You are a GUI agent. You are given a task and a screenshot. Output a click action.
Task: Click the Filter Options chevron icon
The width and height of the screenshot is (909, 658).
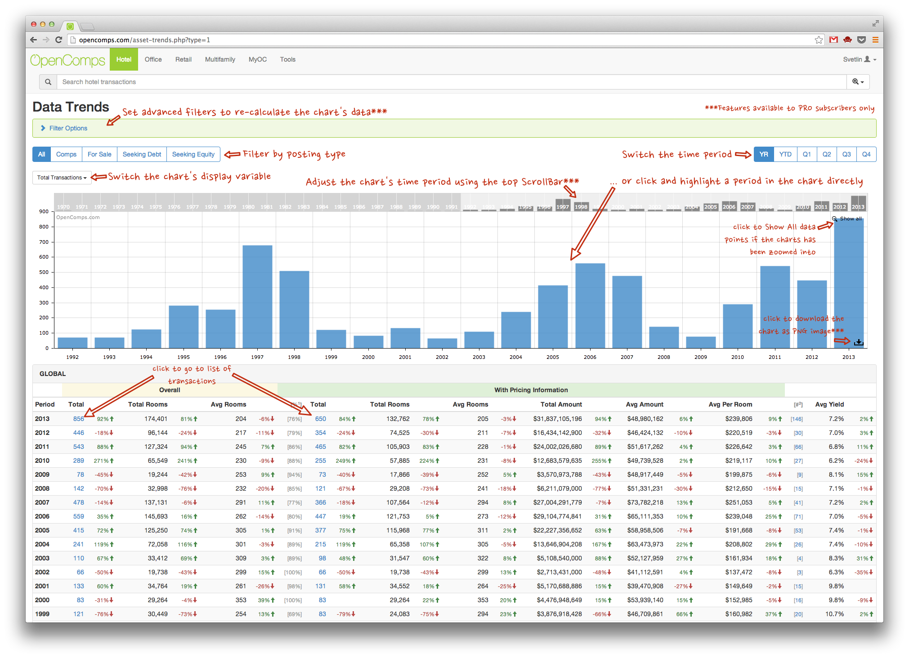click(x=44, y=128)
